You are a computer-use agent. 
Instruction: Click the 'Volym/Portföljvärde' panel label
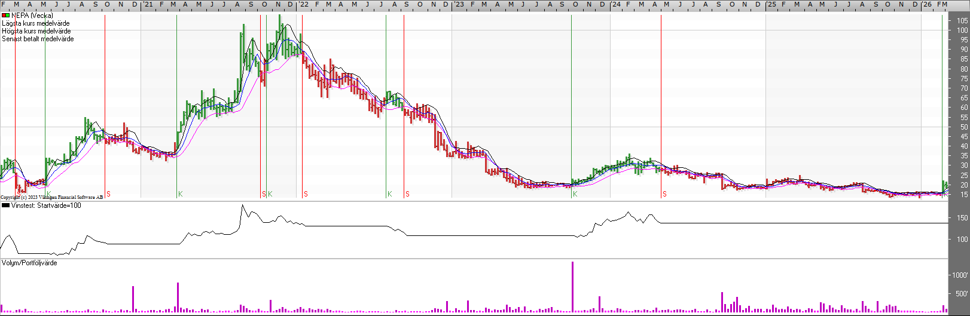[29, 263]
